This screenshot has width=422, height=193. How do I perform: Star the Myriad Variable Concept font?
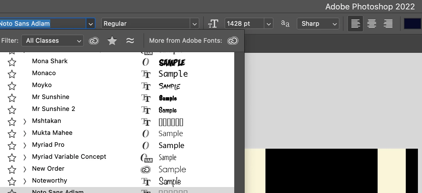click(x=12, y=158)
